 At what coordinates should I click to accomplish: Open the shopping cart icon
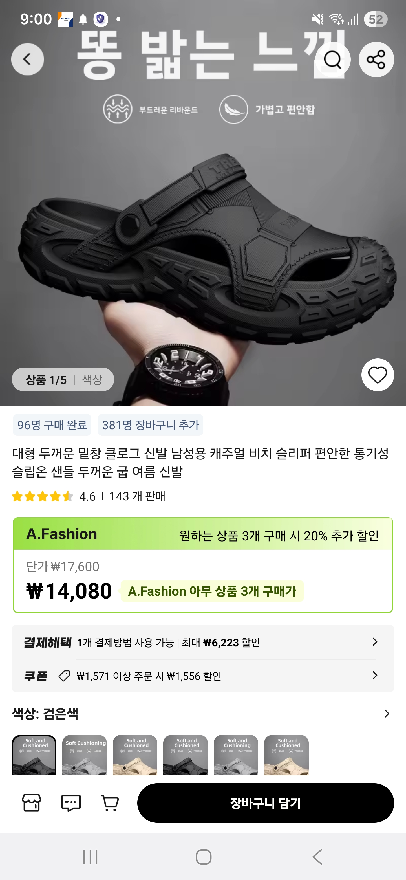click(110, 803)
